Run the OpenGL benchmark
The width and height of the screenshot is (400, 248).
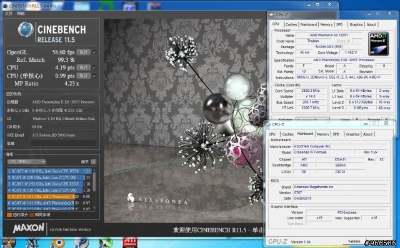[83, 52]
